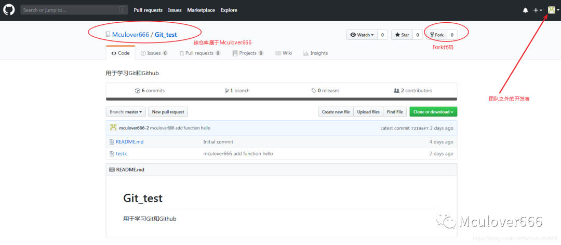Switch to the Code tab
The image size is (561, 245).
pos(121,53)
